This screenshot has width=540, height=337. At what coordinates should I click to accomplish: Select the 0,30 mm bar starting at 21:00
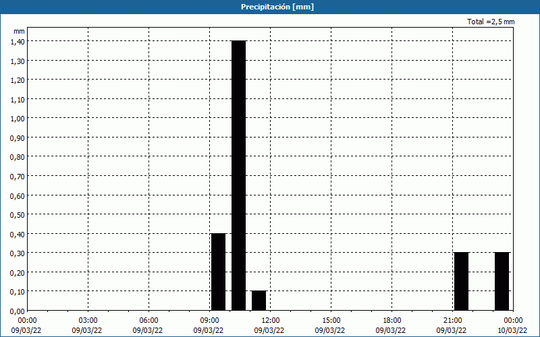pyautogui.click(x=462, y=281)
